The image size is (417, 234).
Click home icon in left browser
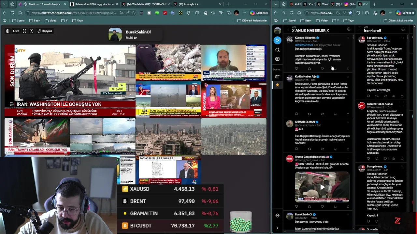20,13
